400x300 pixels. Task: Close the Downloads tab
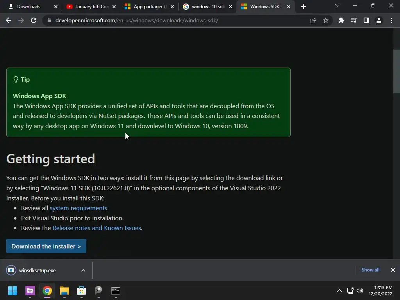point(56,7)
